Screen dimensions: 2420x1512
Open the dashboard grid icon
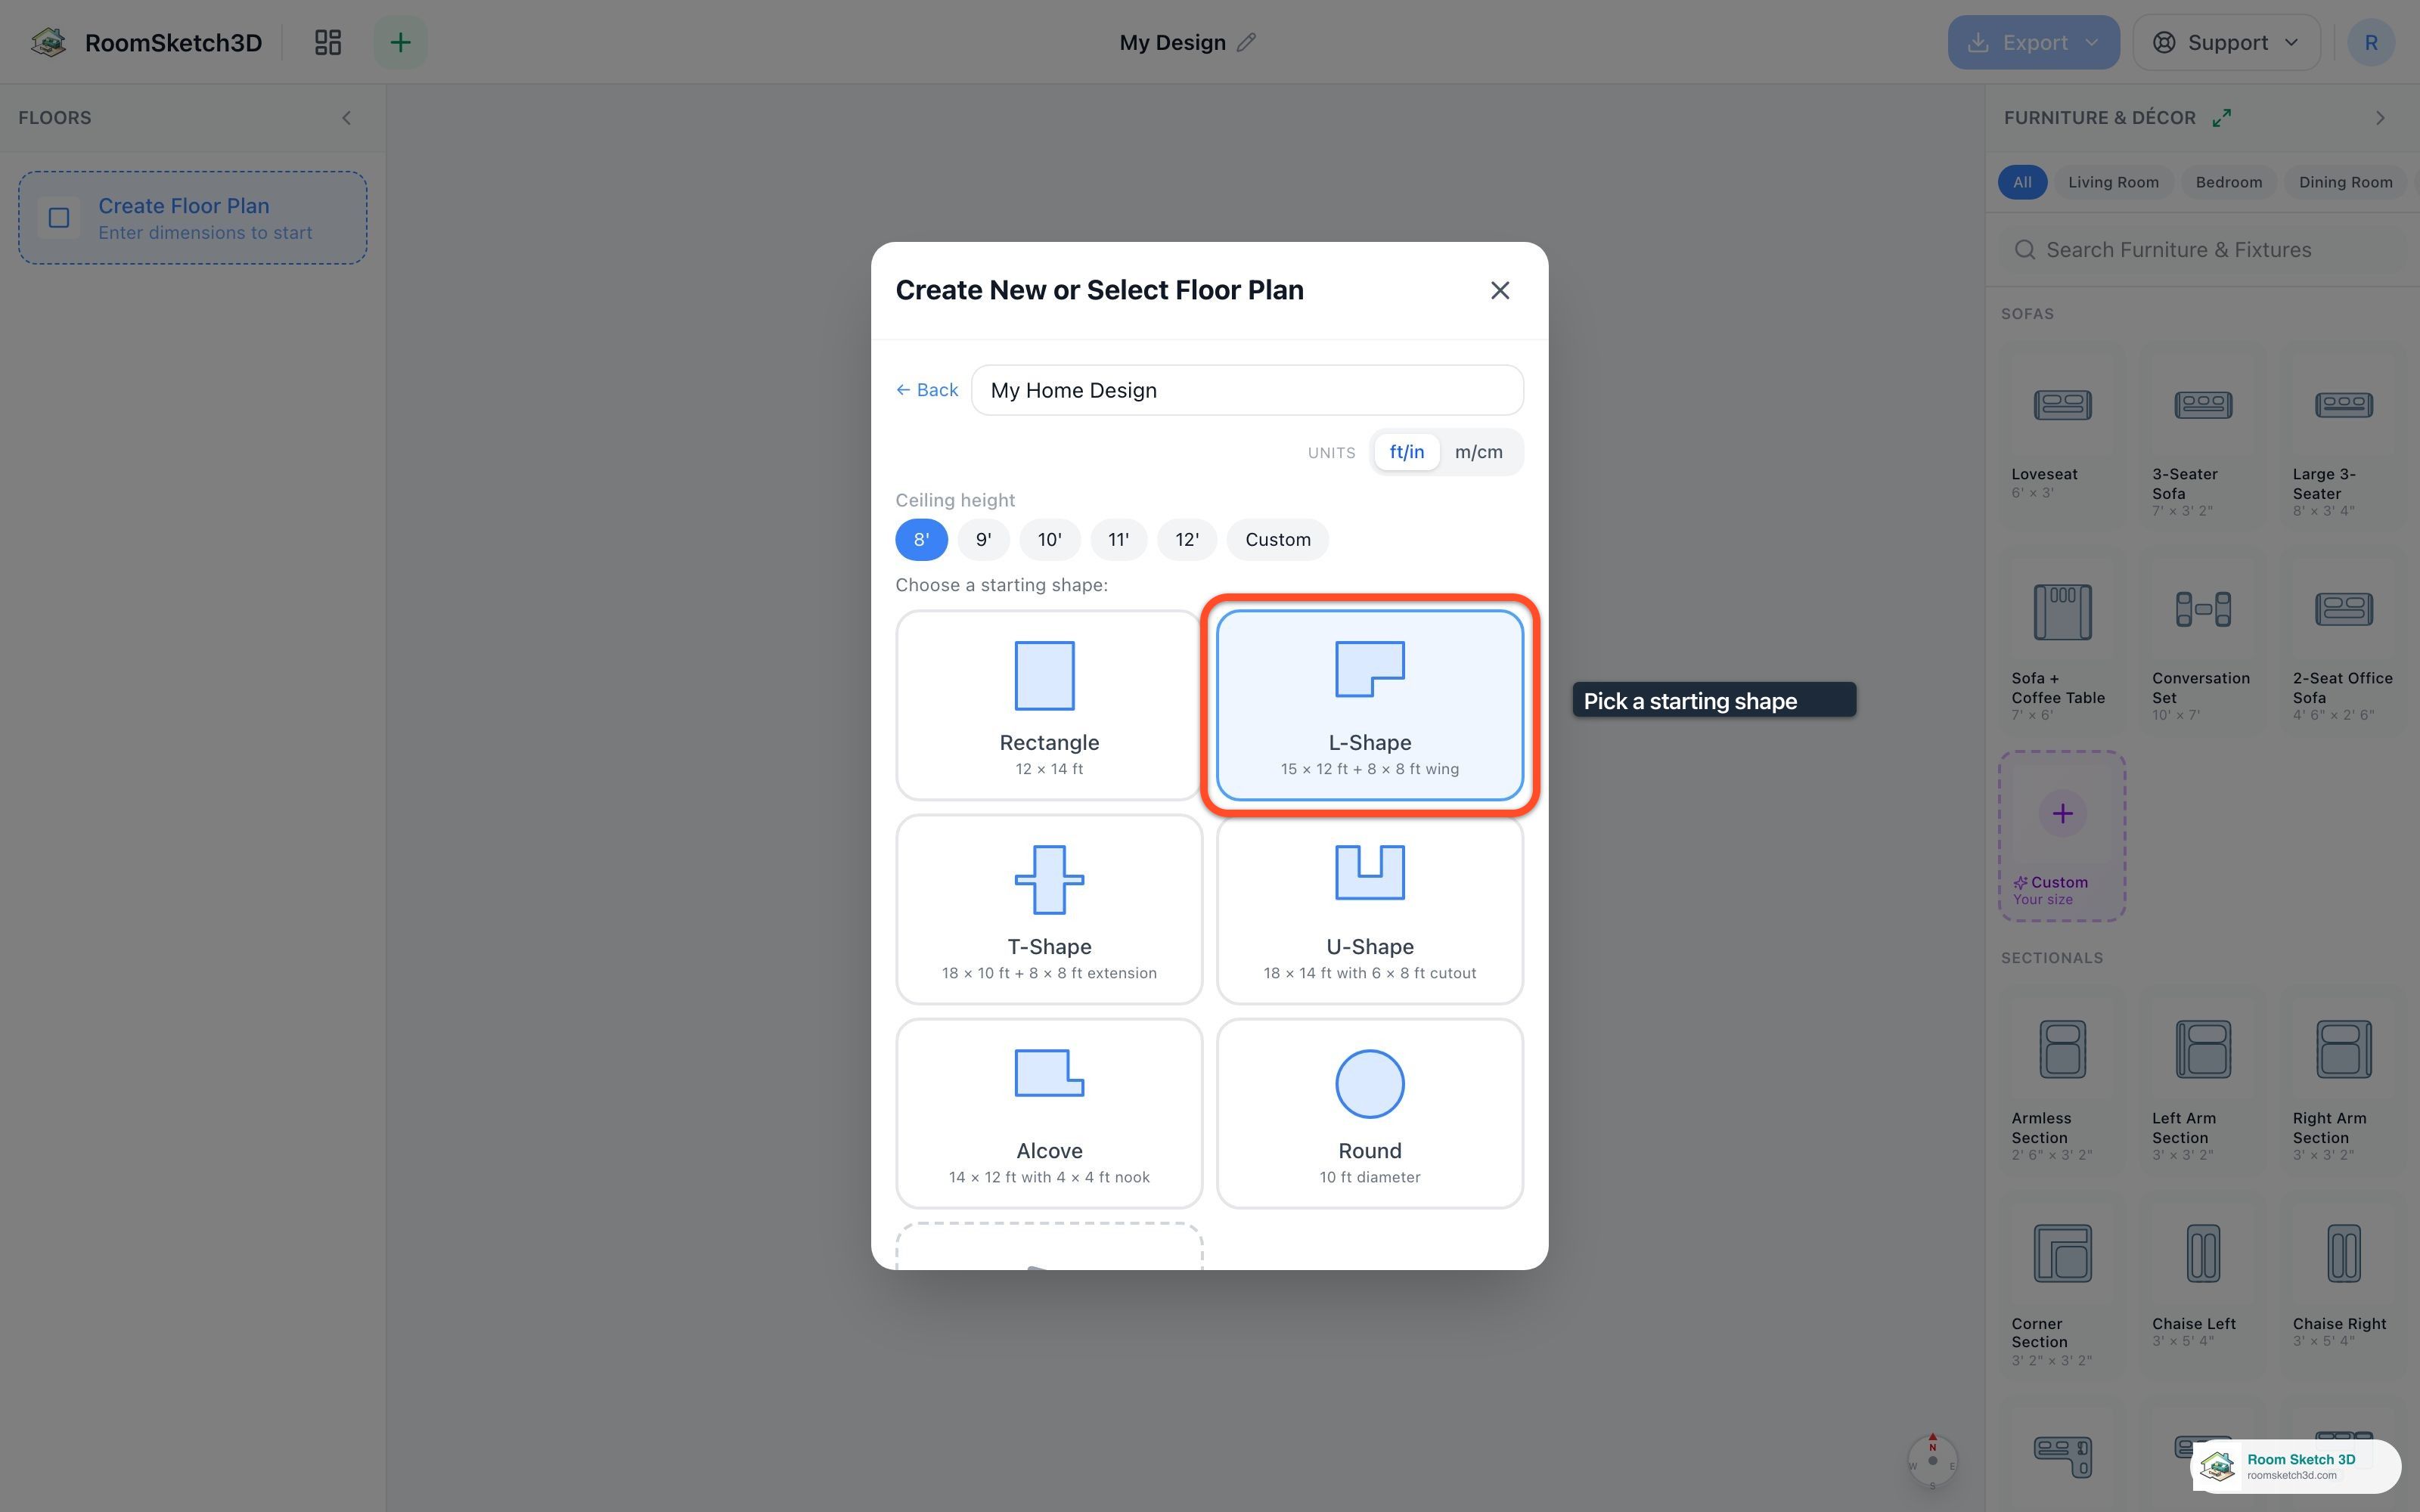click(x=328, y=42)
